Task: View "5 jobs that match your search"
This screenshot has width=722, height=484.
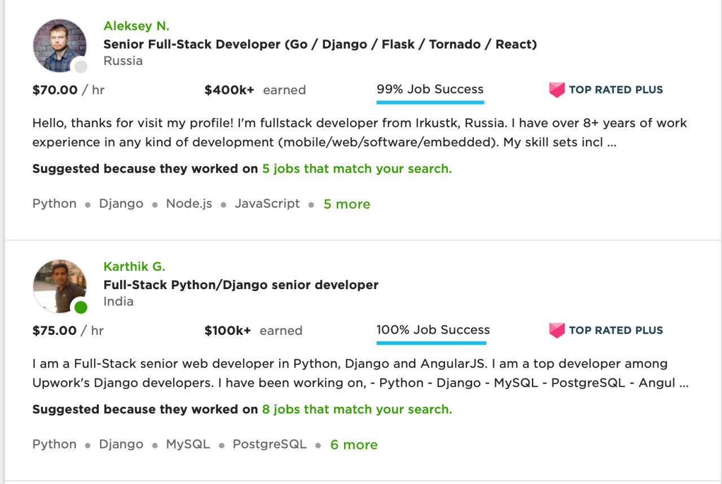Action: (357, 169)
